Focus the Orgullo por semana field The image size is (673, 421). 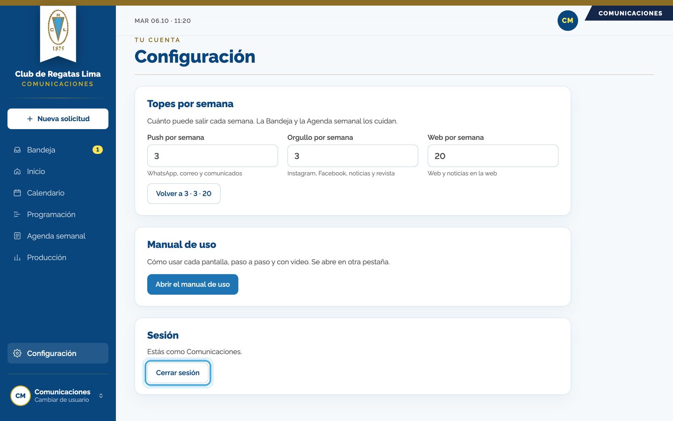tap(353, 156)
